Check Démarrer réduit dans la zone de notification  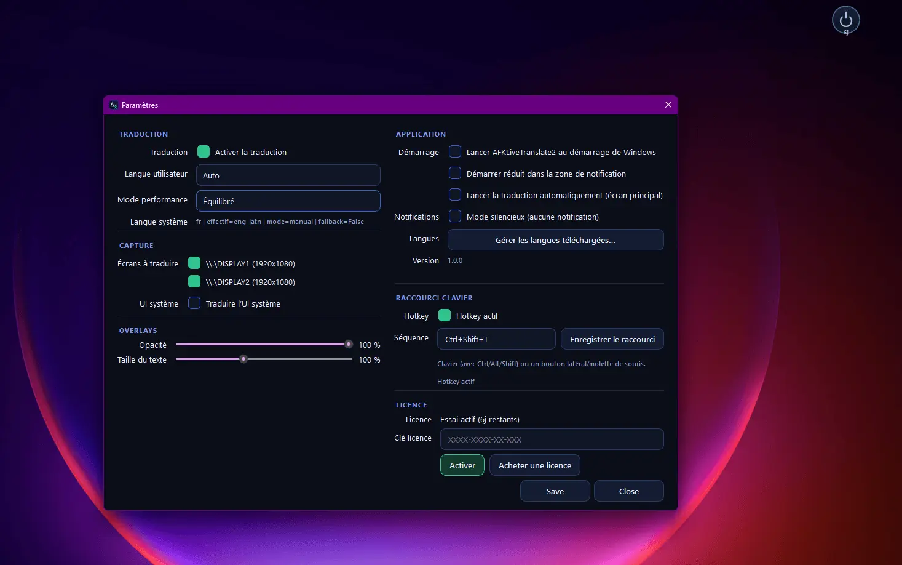(455, 173)
